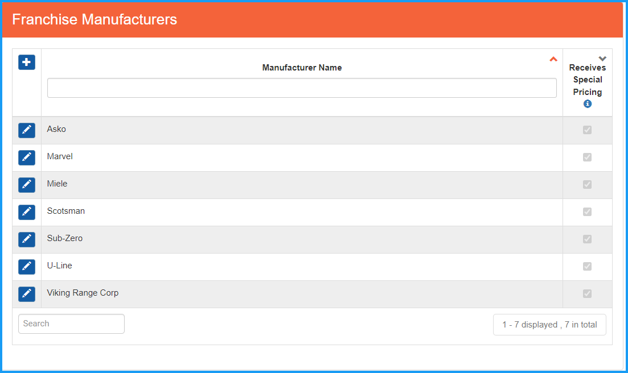Click the 1 - 7 displayed pager

coord(549,325)
